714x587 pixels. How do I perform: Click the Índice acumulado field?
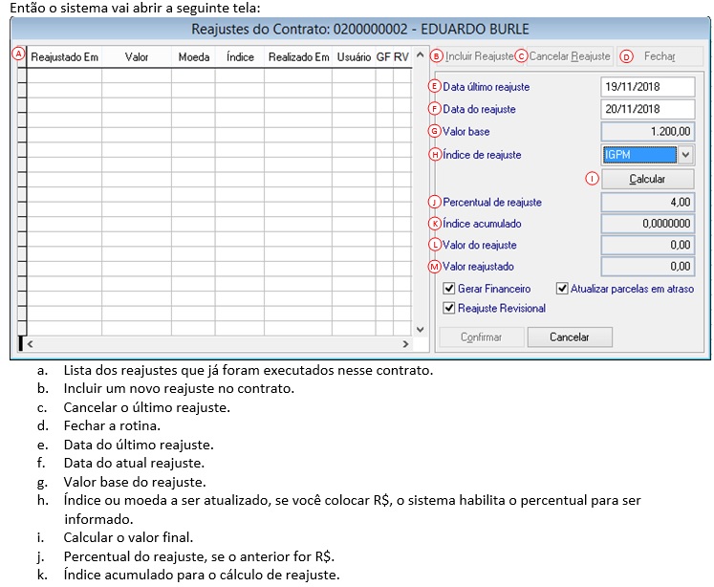pyautogui.click(x=648, y=224)
